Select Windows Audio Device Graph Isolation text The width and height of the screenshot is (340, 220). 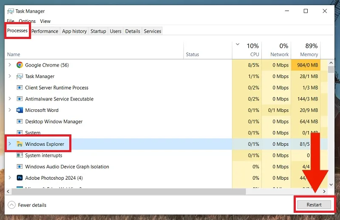pos(67,167)
